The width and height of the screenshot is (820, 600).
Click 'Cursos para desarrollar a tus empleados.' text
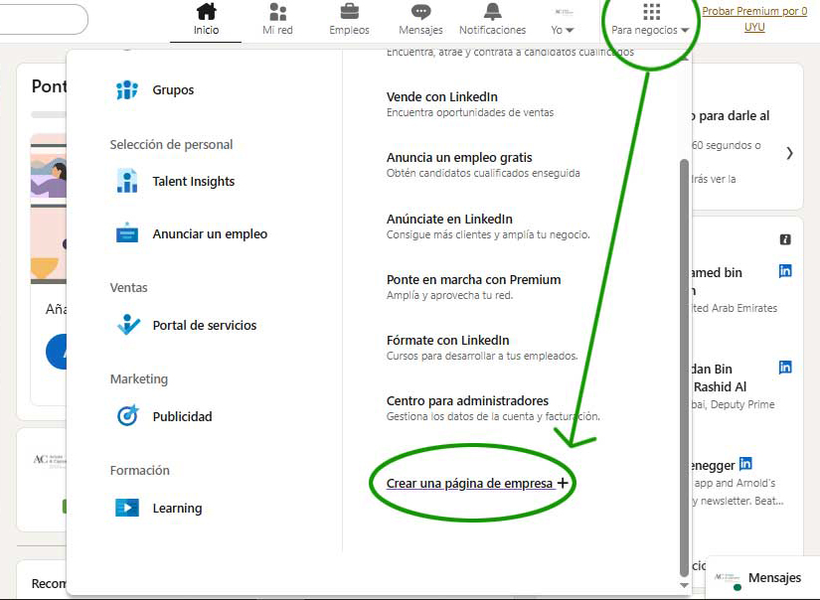coord(482,356)
